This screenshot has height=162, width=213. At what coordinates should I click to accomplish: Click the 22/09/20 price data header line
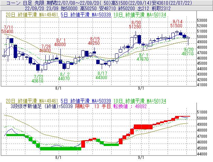[x=106, y=9]
